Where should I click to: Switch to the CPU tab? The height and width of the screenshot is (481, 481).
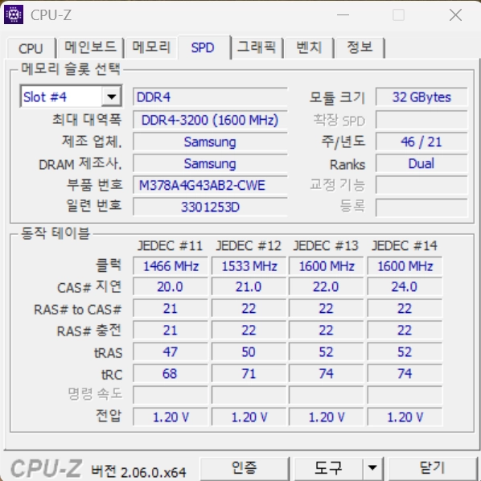coord(31,48)
